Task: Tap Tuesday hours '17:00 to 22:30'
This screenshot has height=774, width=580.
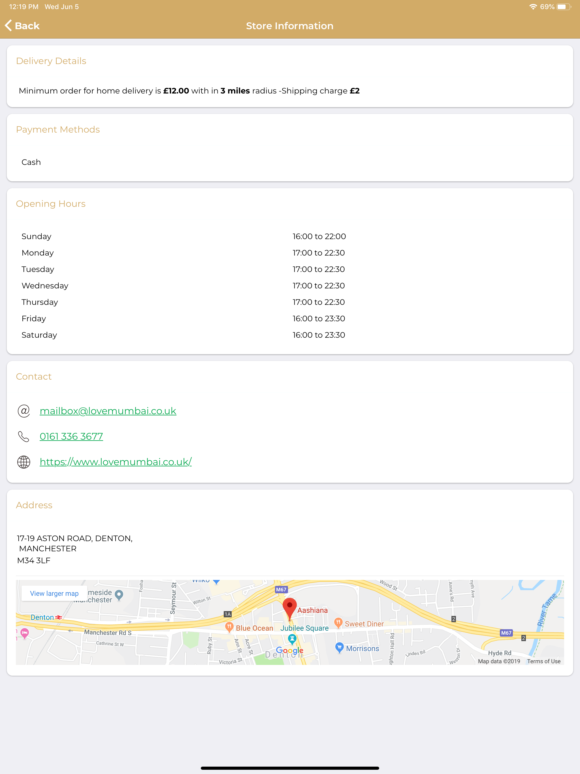Action: point(319,269)
